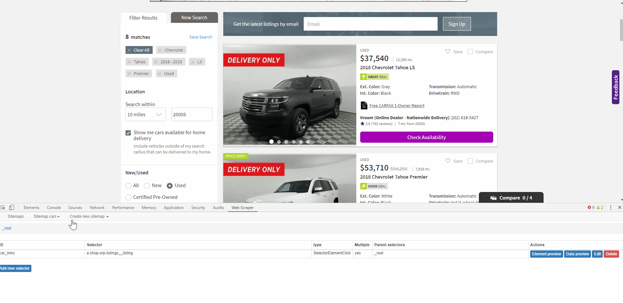
Task: Close the DevTools panel
Action: coord(619,208)
